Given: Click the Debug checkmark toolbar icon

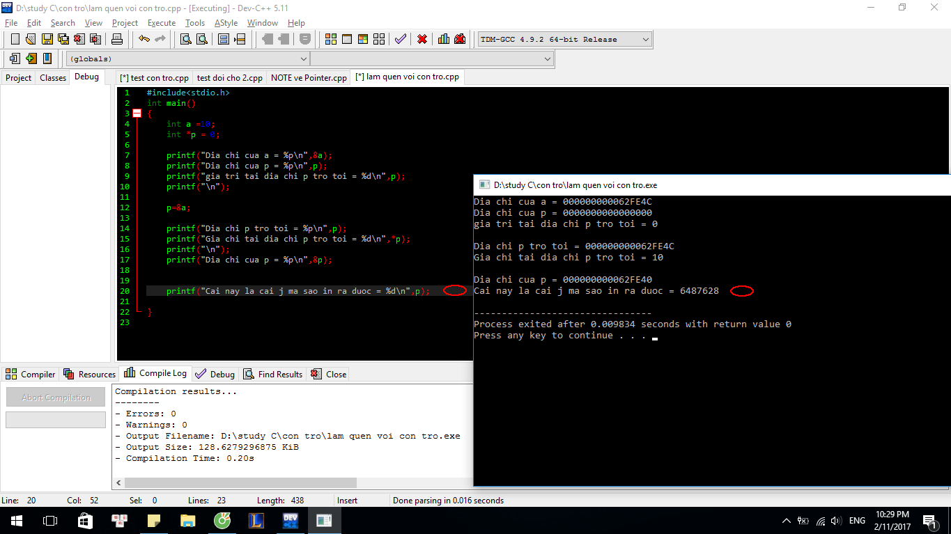Looking at the screenshot, I should (x=400, y=39).
